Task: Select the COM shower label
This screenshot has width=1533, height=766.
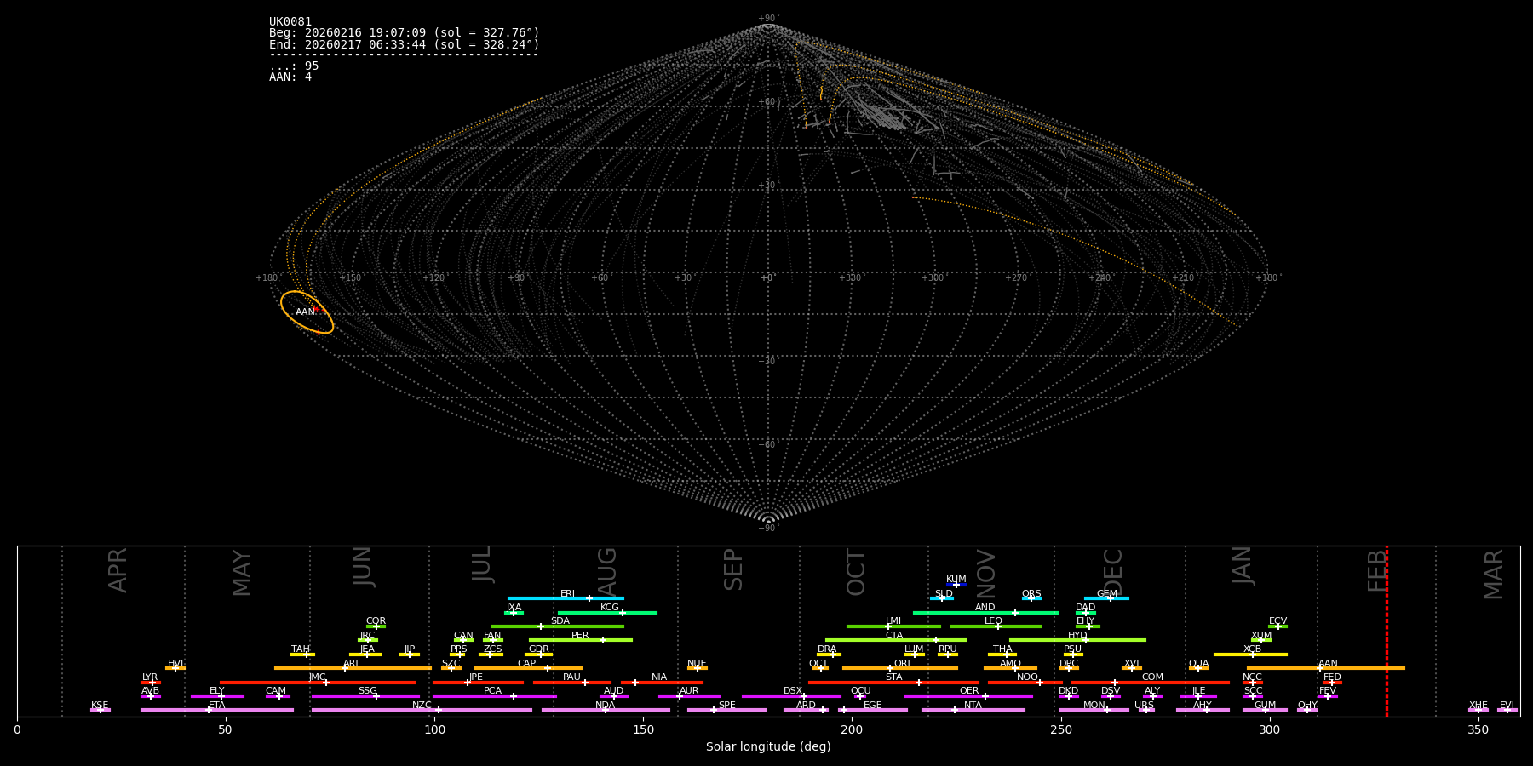Action: point(1152,677)
